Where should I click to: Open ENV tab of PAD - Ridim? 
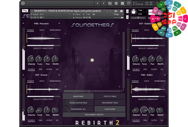145,120
